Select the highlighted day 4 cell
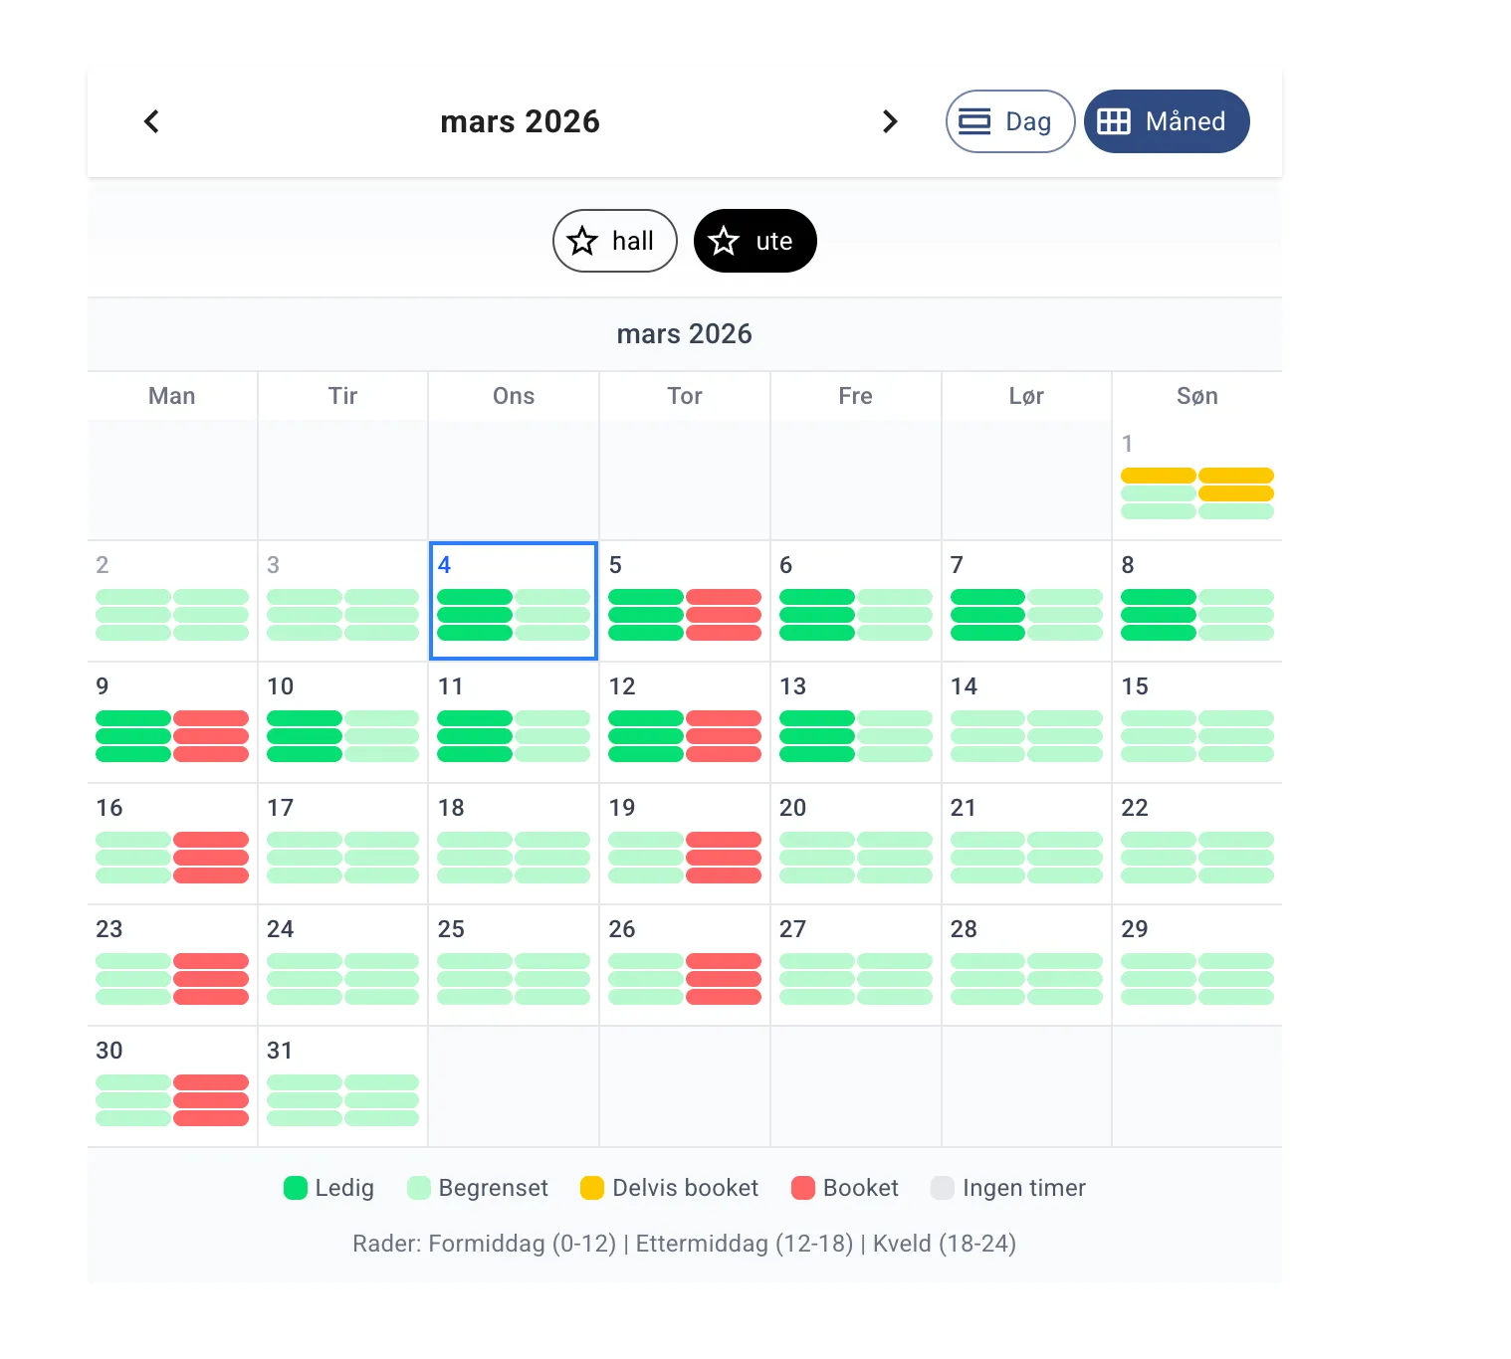Screen dimensions: 1511x1359 pos(513,601)
